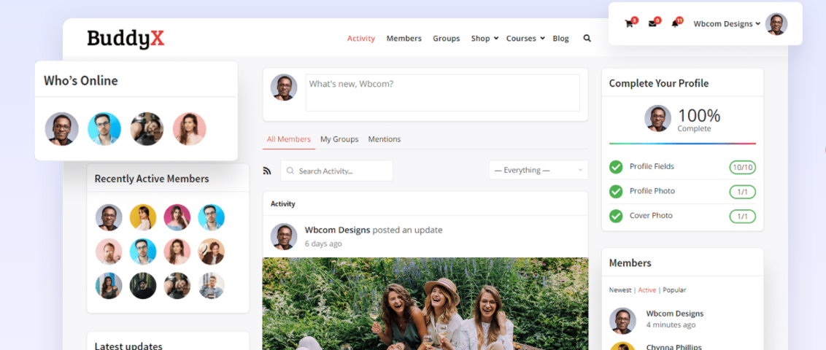Sort members by Popular
This screenshot has height=350, width=826.
click(674, 290)
